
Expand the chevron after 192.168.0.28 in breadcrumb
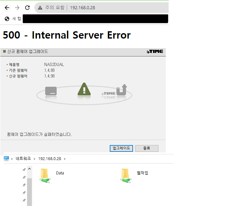[x=65, y=159]
